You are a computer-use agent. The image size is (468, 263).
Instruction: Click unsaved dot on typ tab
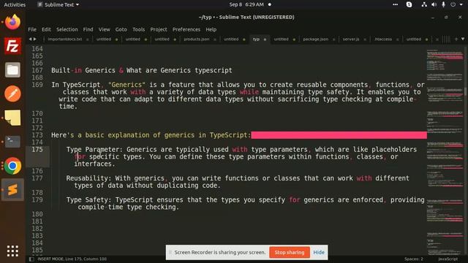click(265, 39)
